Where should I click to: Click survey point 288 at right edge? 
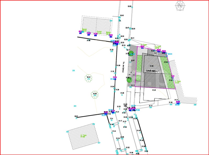tap(195, 105)
